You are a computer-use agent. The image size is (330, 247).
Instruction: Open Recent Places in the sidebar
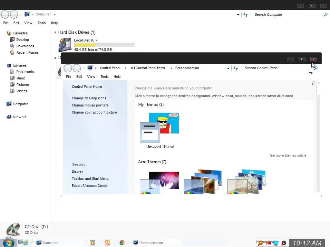[27, 52]
